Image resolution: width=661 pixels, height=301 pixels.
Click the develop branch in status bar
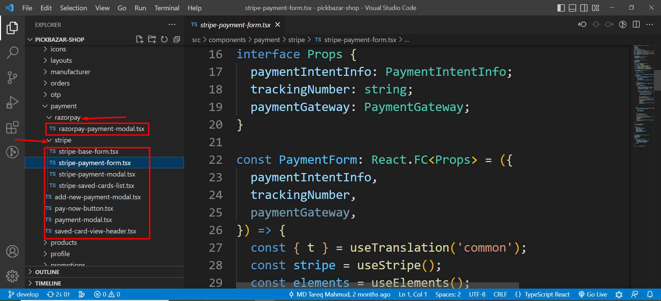click(23, 294)
